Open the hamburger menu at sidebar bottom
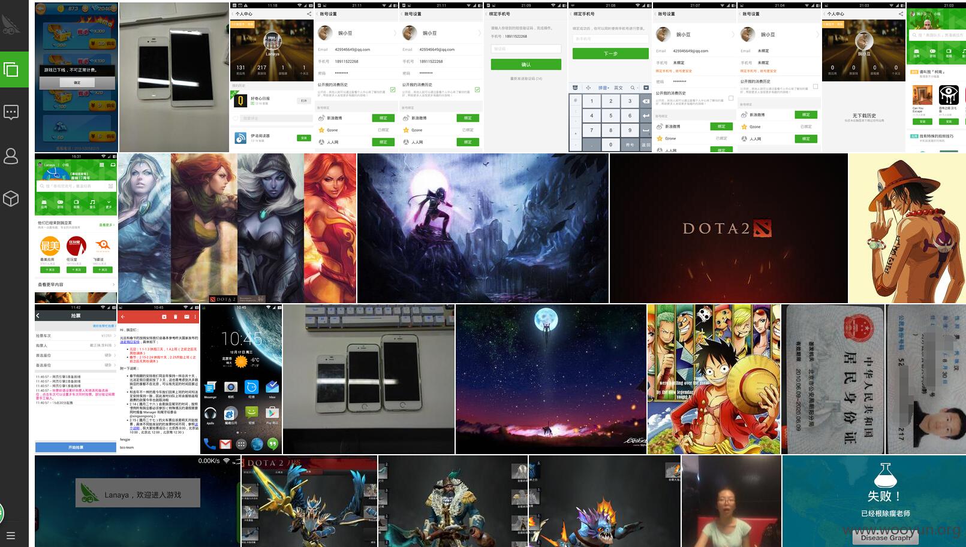The width and height of the screenshot is (966, 547). (10, 536)
